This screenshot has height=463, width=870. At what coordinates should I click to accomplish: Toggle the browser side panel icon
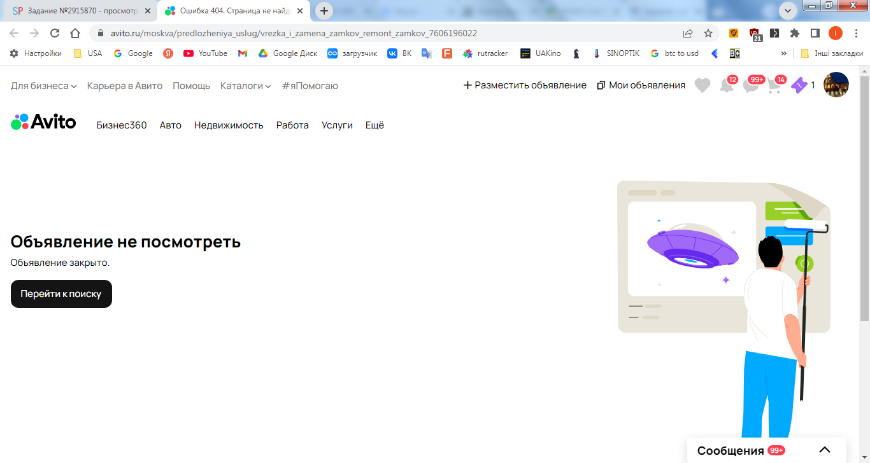(815, 33)
